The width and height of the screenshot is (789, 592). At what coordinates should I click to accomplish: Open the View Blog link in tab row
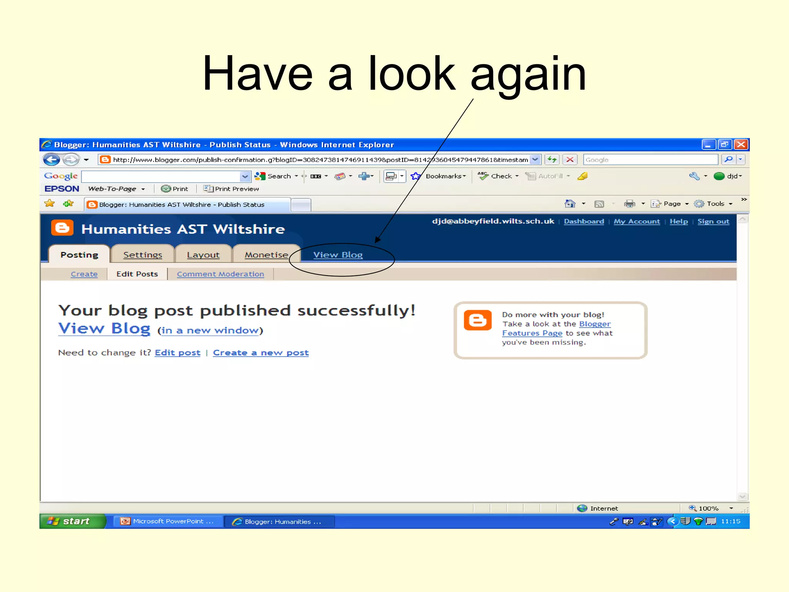pyautogui.click(x=338, y=255)
